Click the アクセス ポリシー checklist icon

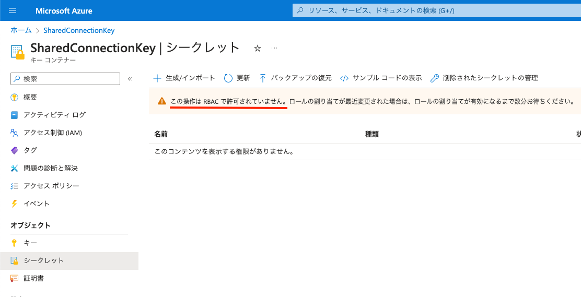pos(15,186)
